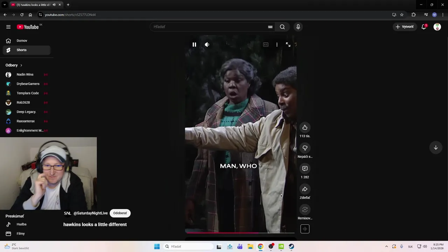Open the Chrome profile M avatar

(x=434, y=15)
